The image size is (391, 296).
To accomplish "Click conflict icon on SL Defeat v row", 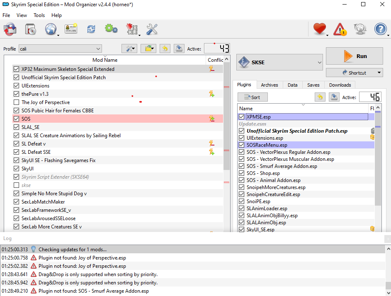I will 212,143.
